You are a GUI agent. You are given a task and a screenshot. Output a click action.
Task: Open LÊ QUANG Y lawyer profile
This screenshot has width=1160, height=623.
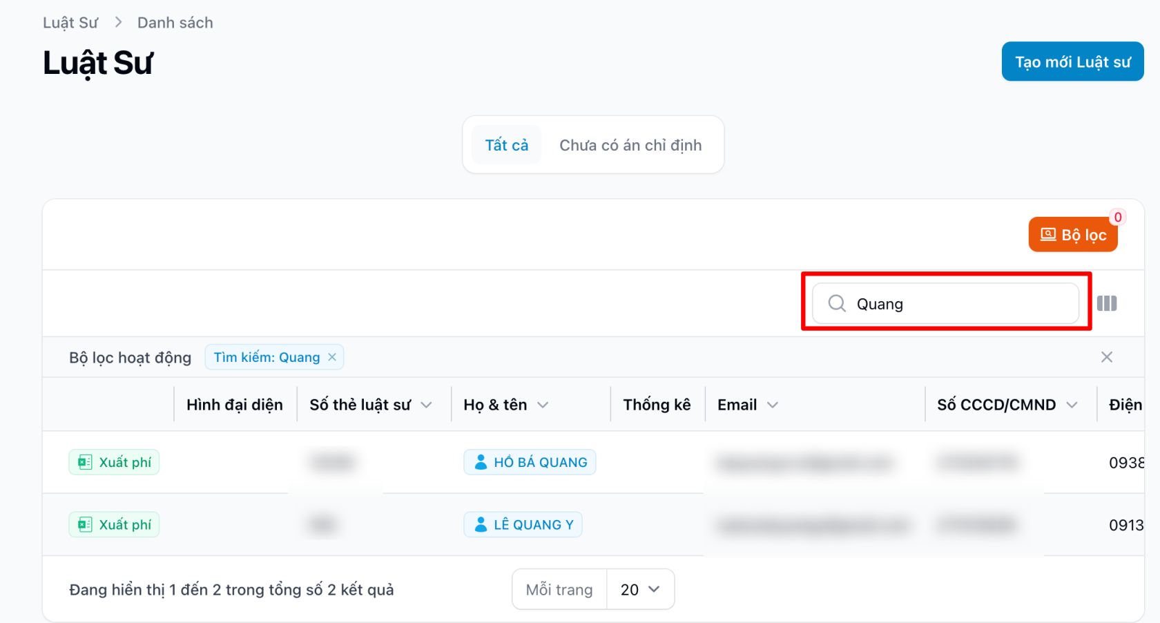tap(523, 524)
